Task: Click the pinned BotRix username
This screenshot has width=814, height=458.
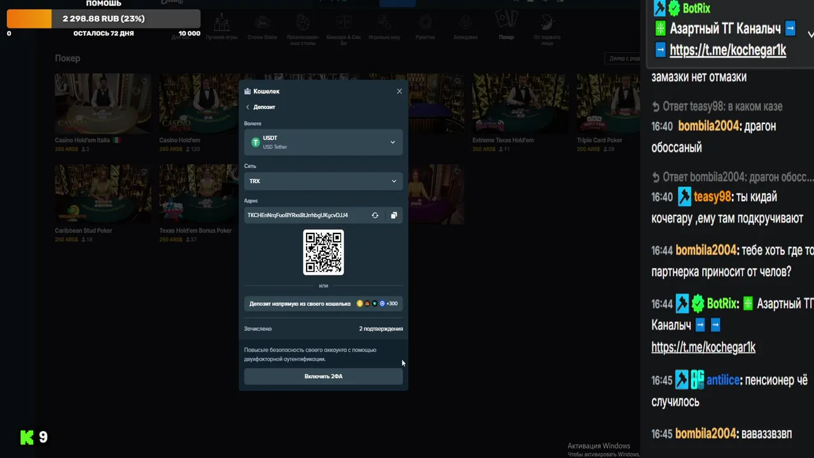Action: click(696, 8)
